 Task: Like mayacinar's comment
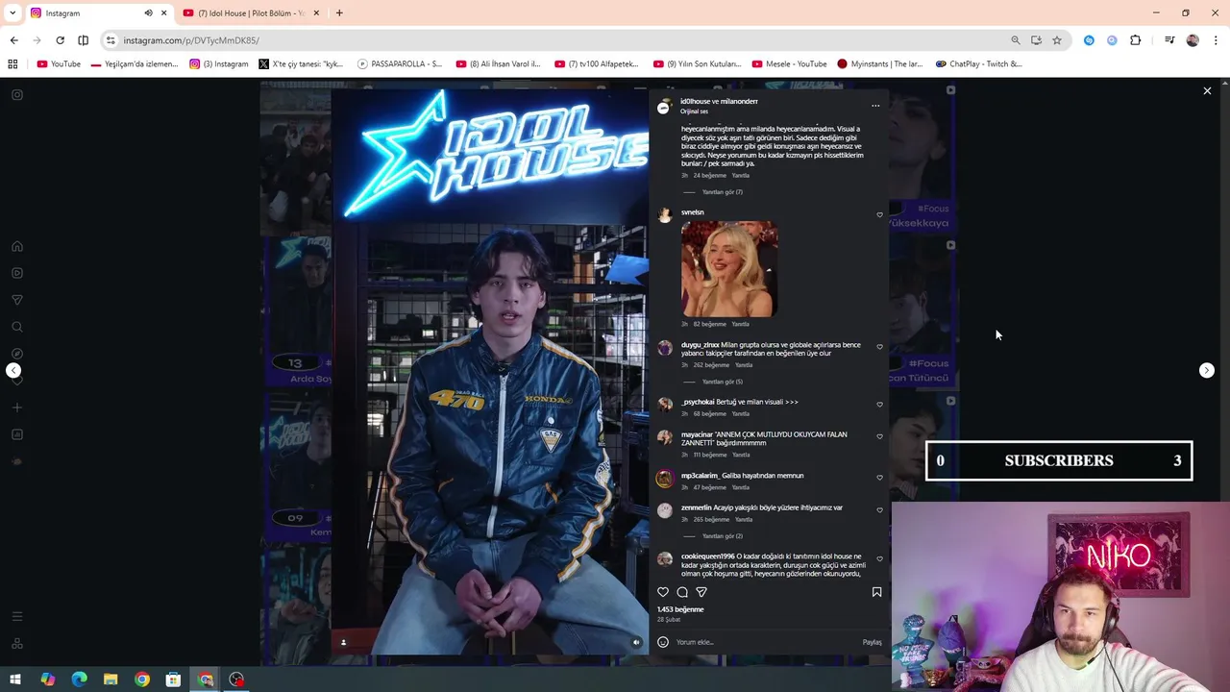click(x=879, y=437)
